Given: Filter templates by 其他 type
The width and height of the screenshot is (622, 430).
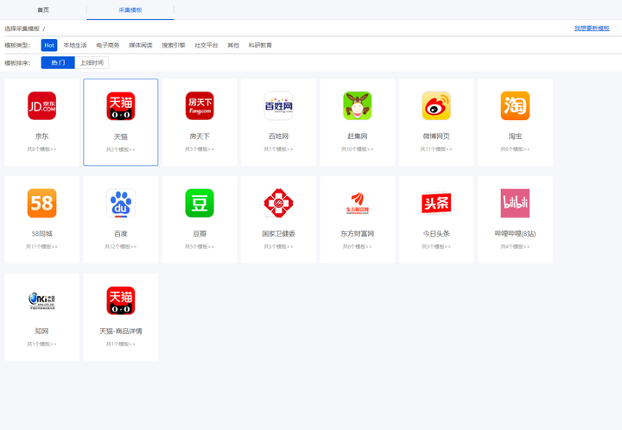Looking at the screenshot, I should click(x=233, y=45).
